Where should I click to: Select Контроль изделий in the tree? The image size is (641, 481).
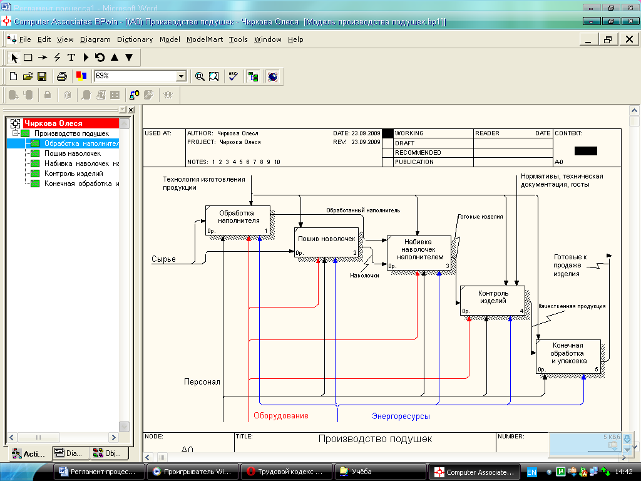point(73,173)
